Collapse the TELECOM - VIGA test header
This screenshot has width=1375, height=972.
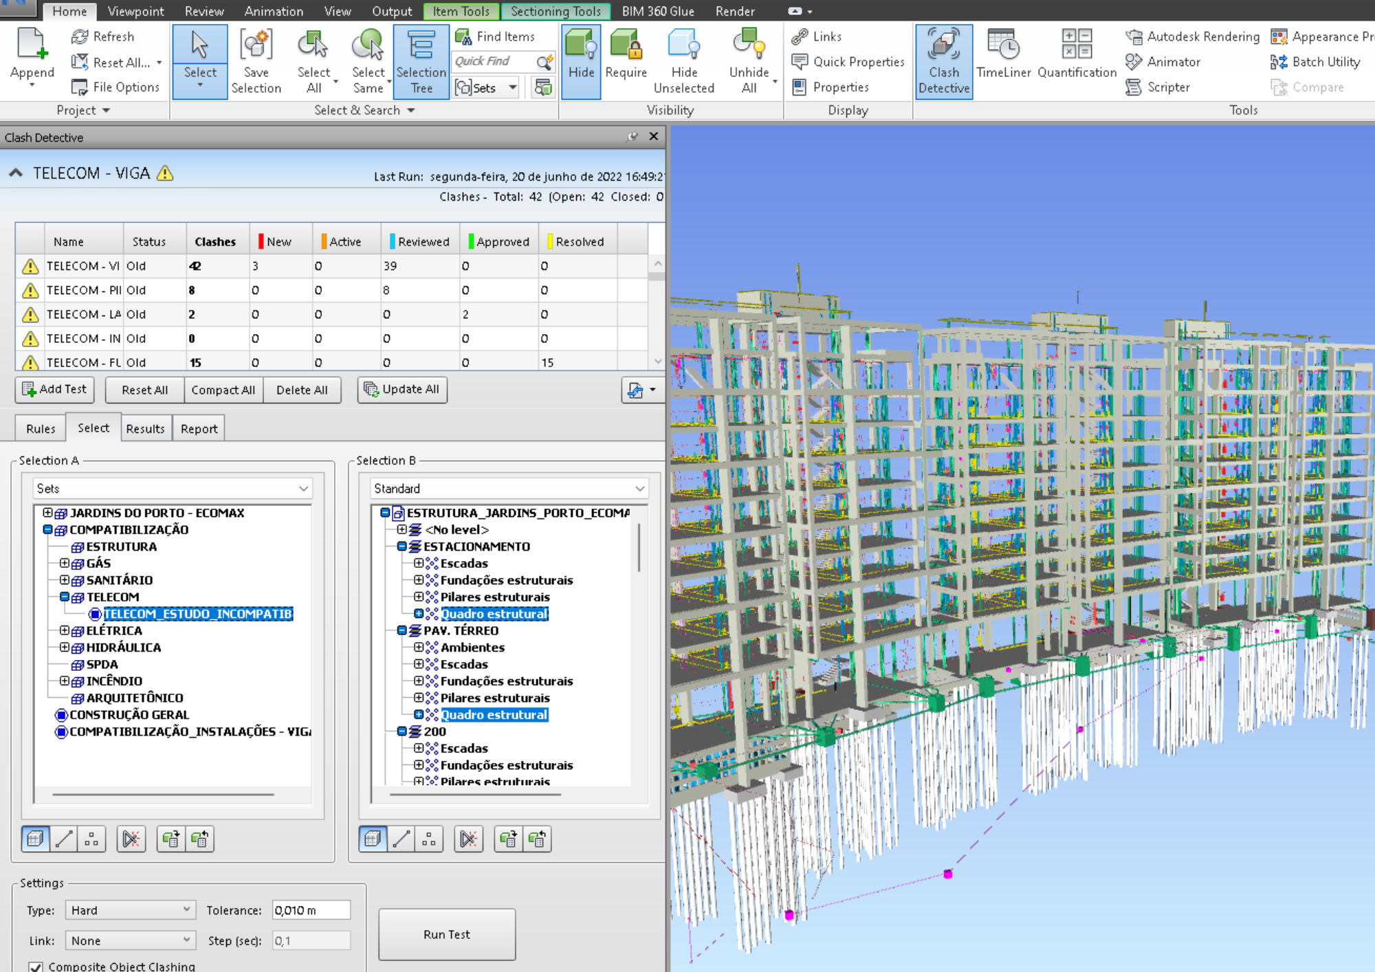16,173
